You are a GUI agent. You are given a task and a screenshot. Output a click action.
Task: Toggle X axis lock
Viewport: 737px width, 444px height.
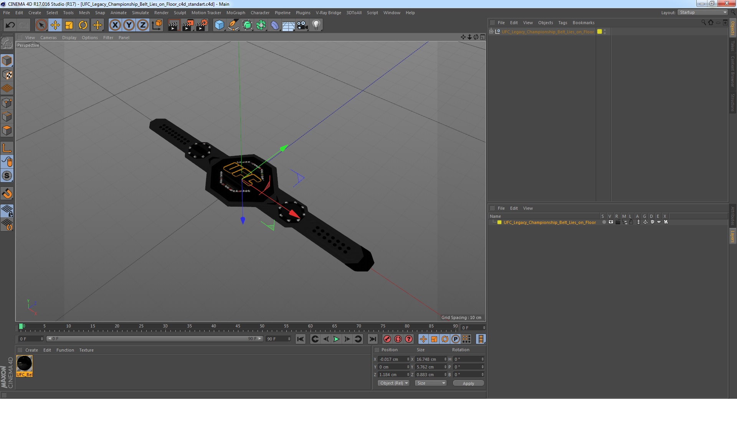coord(115,25)
